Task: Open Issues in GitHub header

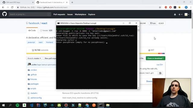Action: point(70,14)
